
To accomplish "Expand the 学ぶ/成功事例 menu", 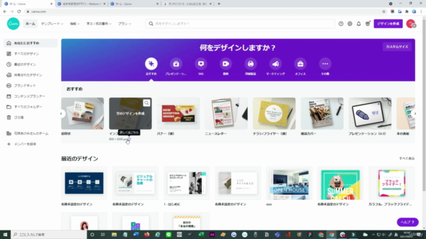I will [x=99, y=24].
